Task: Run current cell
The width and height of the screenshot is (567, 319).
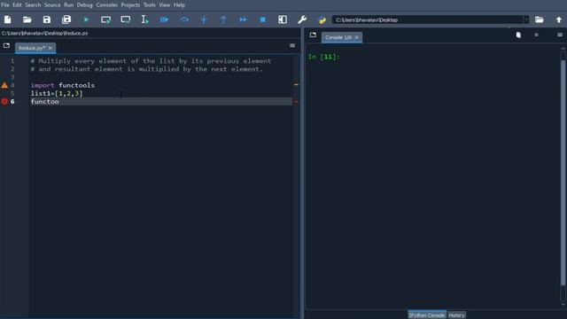Action: pos(105,19)
